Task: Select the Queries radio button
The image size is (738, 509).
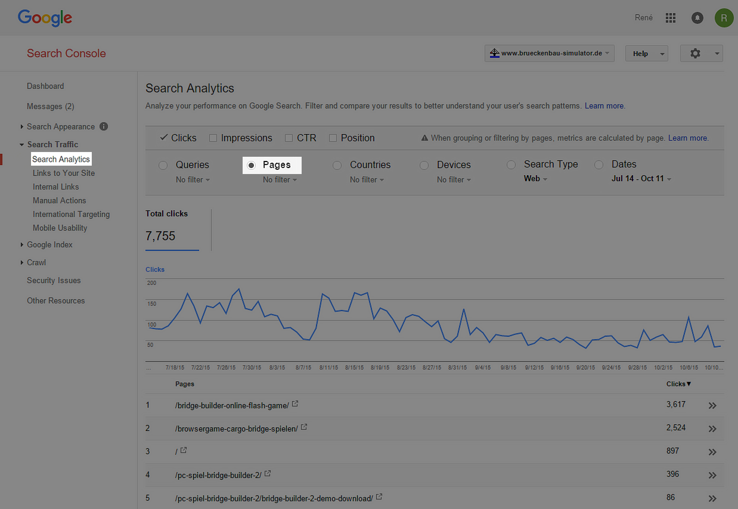Action: tap(163, 165)
